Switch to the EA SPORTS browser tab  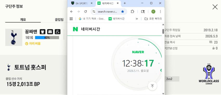[82, 3]
